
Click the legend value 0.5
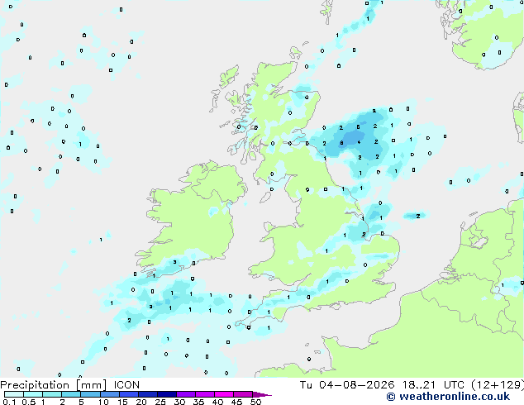[28, 402]
